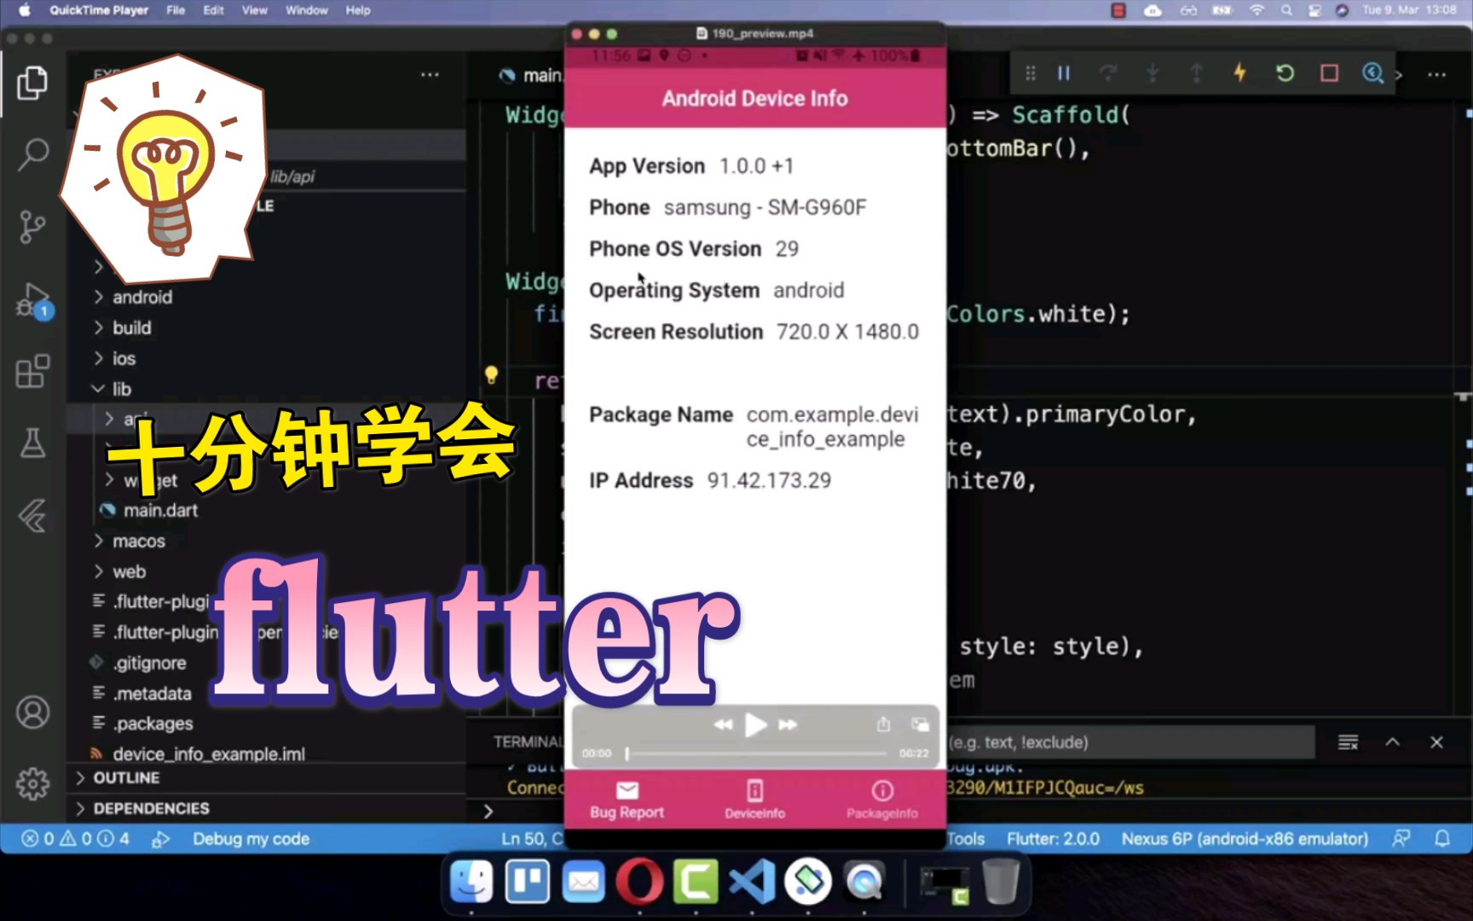Open Opera from the Dock
The width and height of the screenshot is (1473, 921).
(x=639, y=881)
